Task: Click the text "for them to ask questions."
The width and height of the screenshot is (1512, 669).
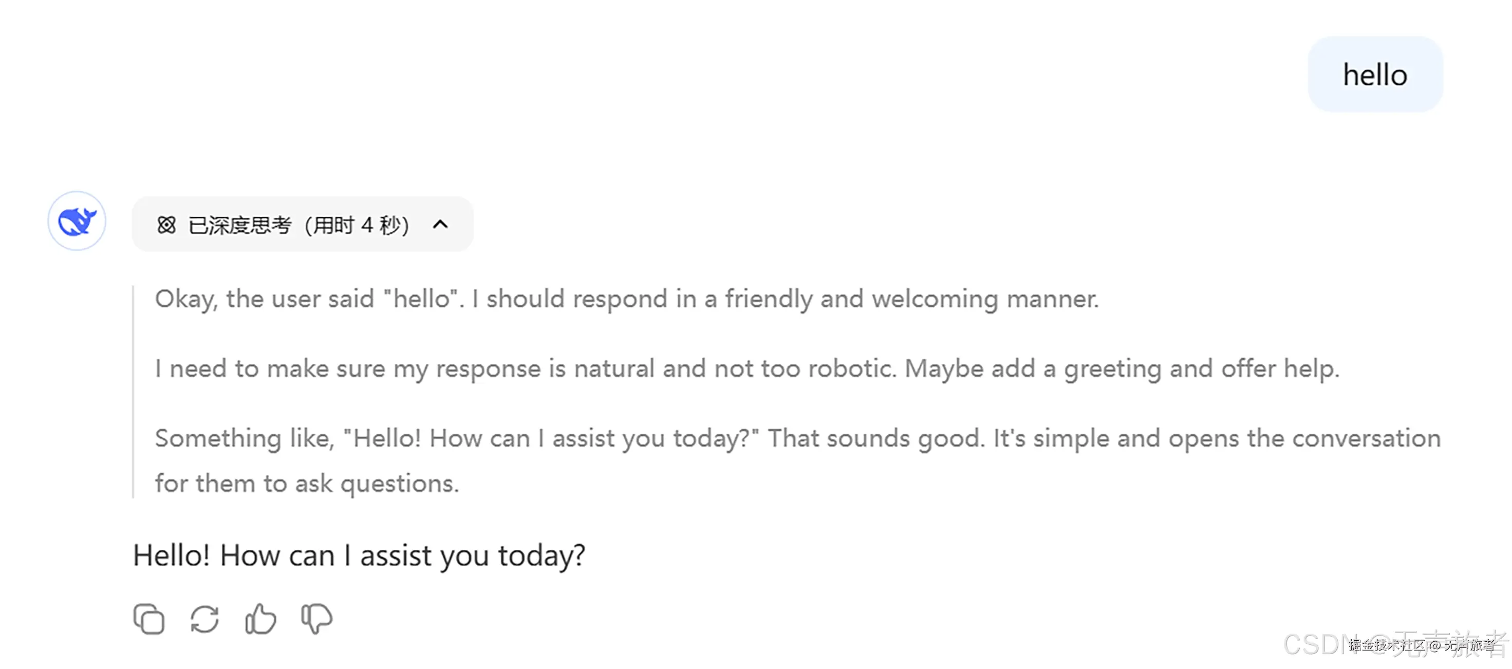Action: (306, 484)
